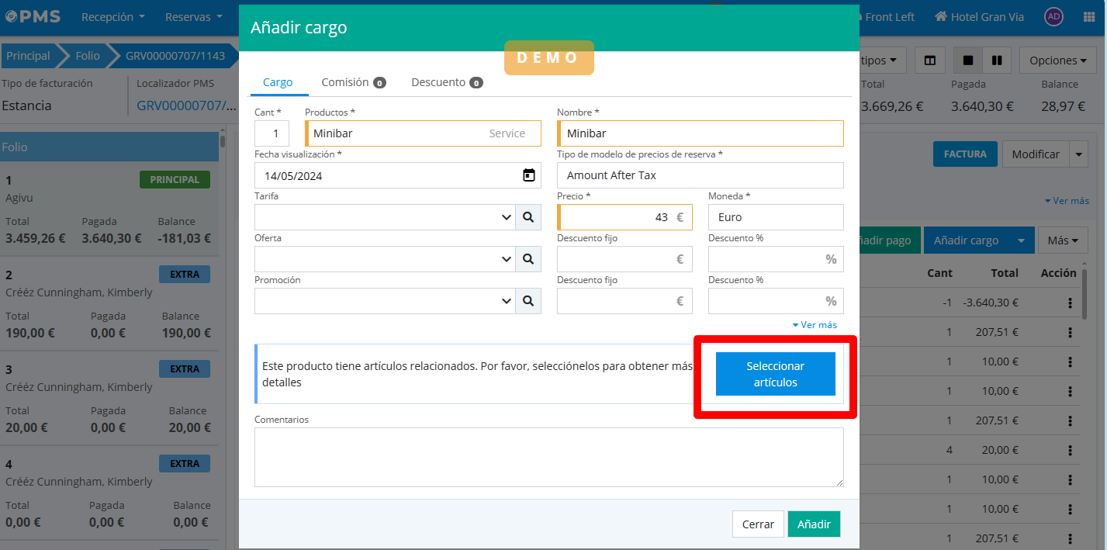The image size is (1107, 550).
Task: Open the apps grid icon in top bar
Action: (1088, 16)
